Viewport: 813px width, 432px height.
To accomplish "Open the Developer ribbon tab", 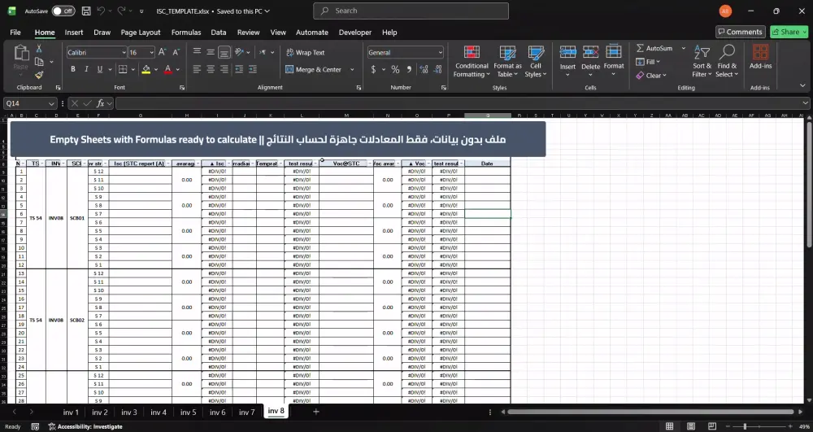I will point(355,33).
